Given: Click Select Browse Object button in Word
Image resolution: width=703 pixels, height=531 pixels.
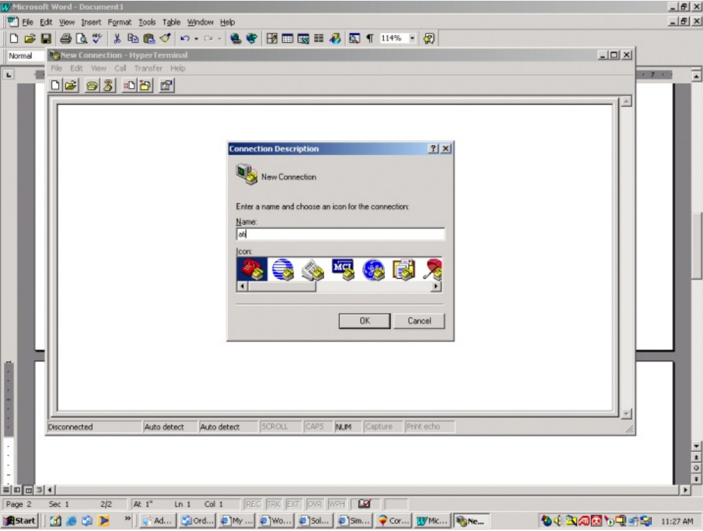Looking at the screenshot, I should coord(696,468).
